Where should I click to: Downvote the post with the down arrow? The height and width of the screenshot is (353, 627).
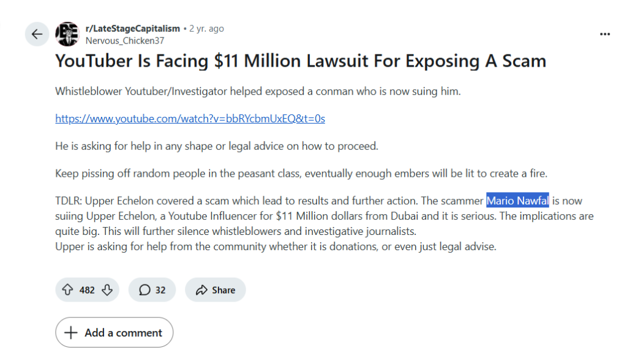click(107, 289)
